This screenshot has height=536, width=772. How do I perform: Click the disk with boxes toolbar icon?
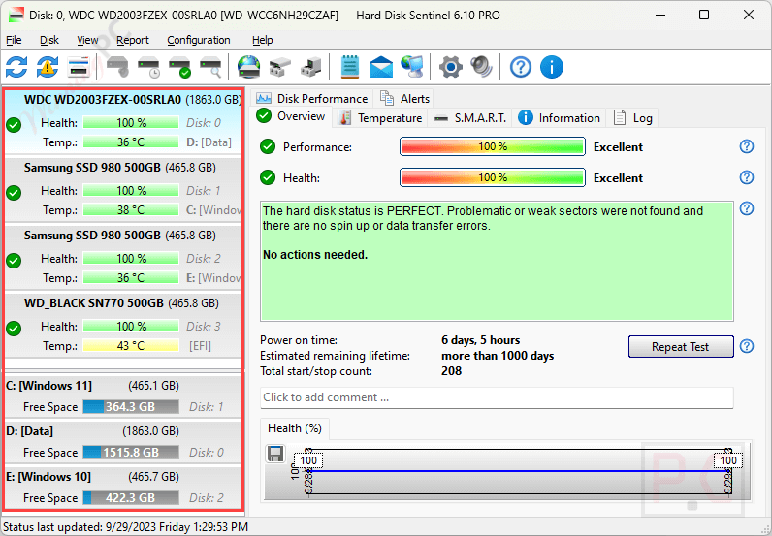279,67
